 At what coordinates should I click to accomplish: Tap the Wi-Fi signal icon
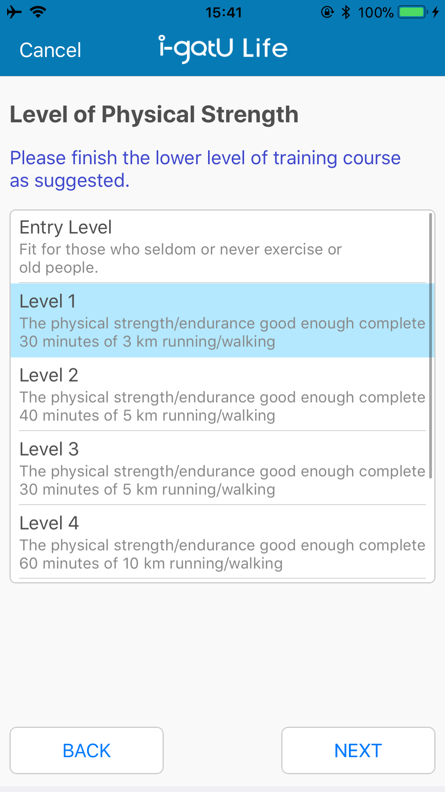pyautogui.click(x=38, y=12)
